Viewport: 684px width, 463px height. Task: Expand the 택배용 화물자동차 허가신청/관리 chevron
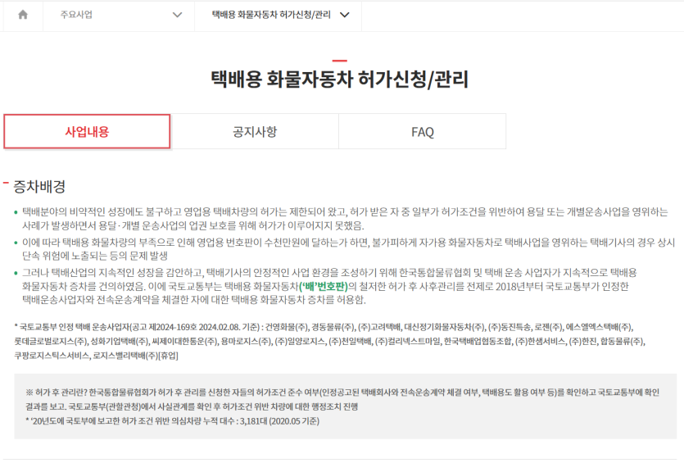point(344,15)
